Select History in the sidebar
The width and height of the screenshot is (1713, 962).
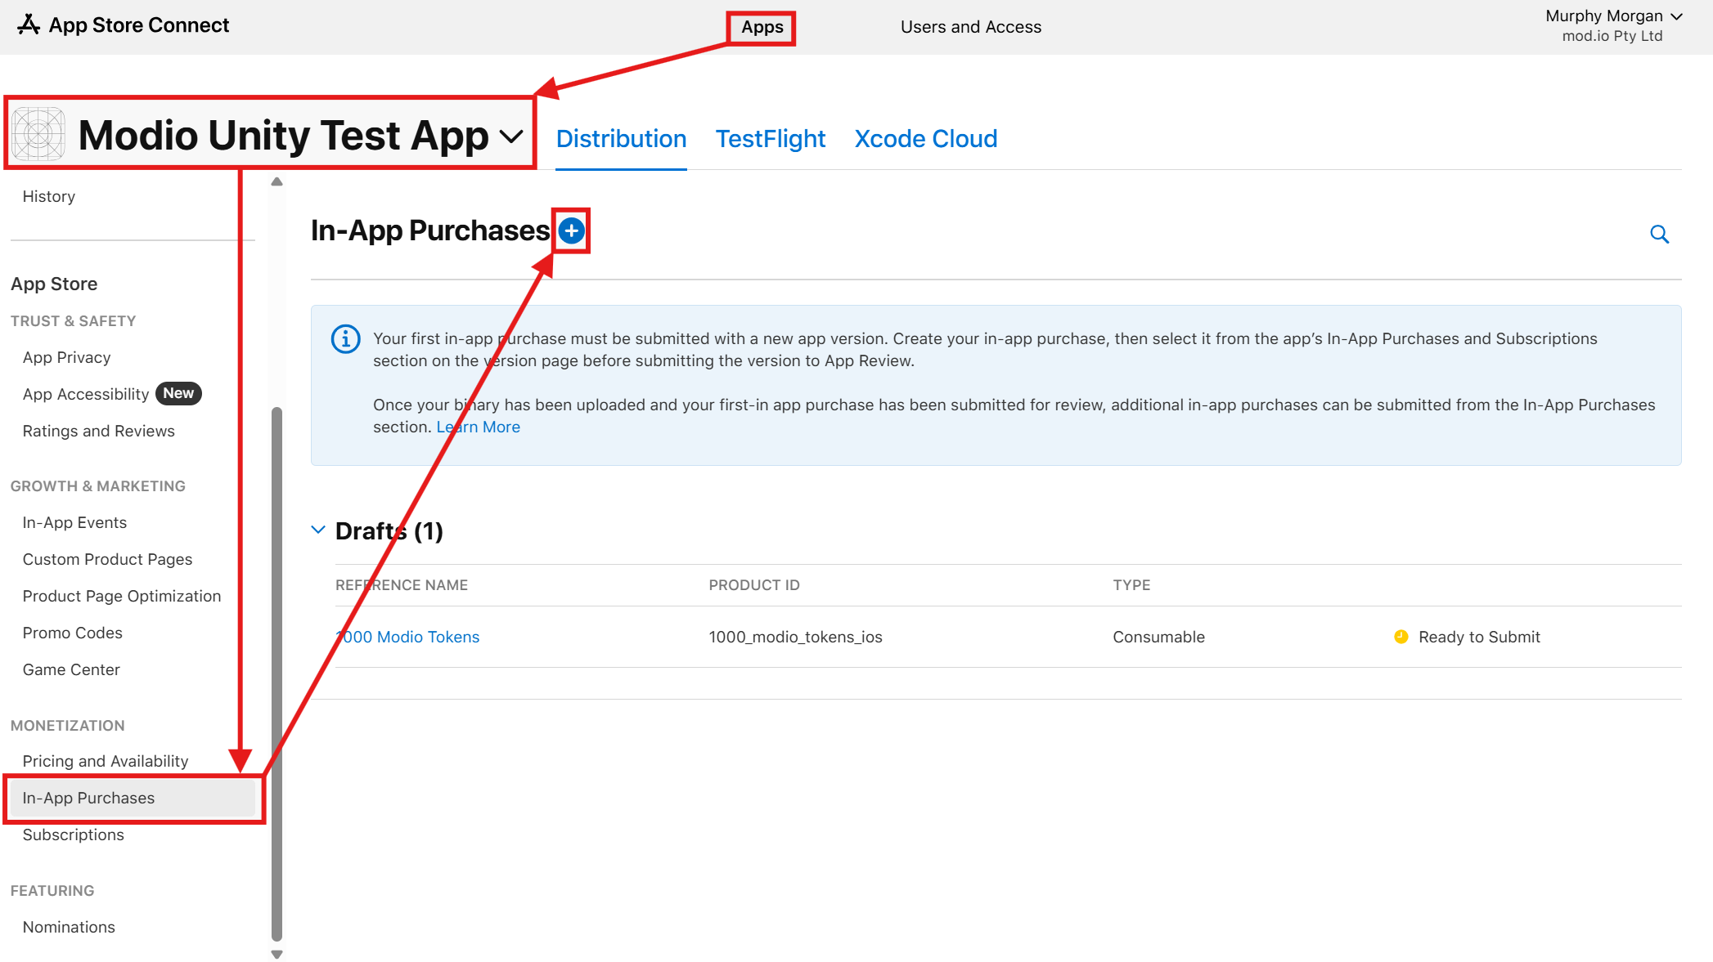48,196
